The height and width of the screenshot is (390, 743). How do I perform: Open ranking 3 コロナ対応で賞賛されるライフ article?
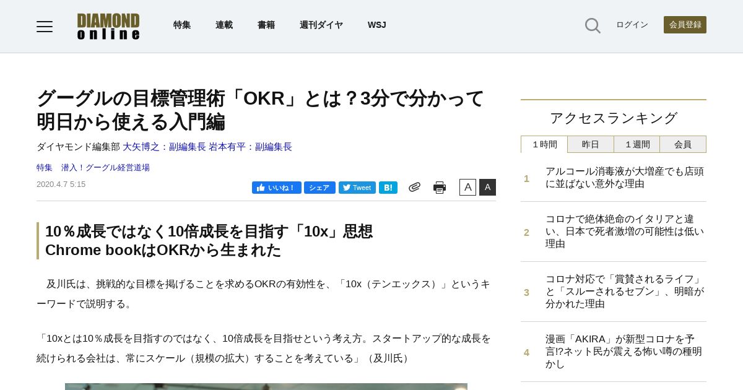coord(625,292)
